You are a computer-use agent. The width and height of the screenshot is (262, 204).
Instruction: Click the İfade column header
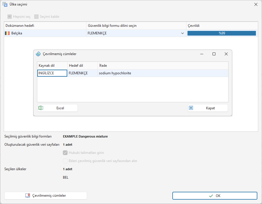163,66
